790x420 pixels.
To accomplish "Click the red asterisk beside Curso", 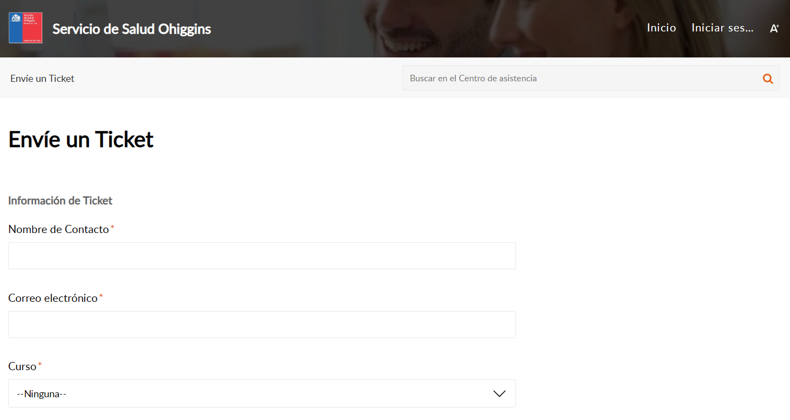I will pos(40,364).
